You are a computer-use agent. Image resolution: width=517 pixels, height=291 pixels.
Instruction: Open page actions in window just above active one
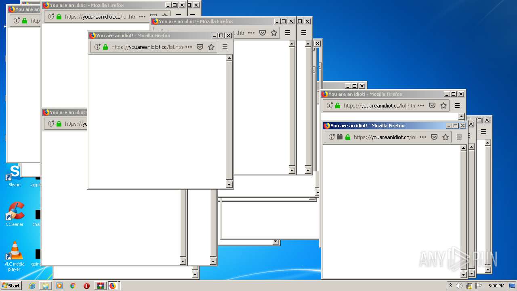click(x=421, y=105)
